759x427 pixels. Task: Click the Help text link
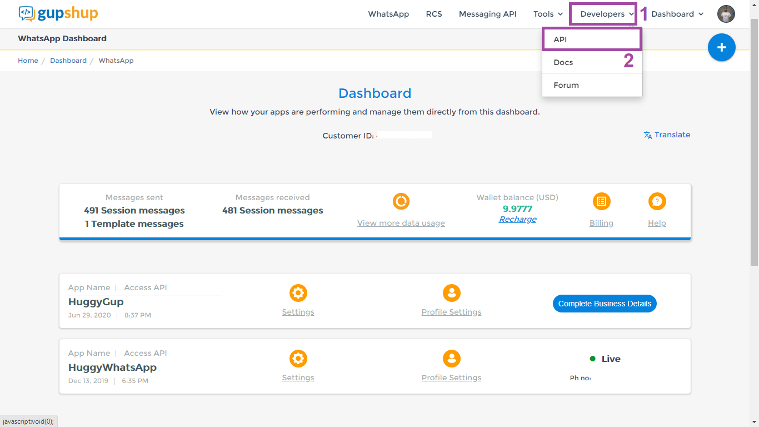[657, 223]
